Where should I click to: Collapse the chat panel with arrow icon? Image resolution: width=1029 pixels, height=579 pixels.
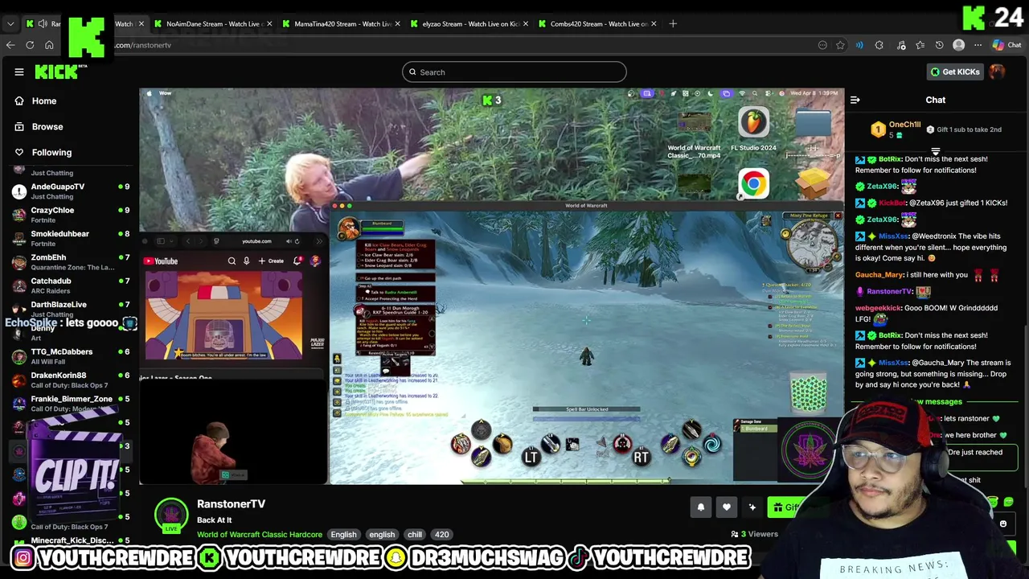(x=855, y=100)
